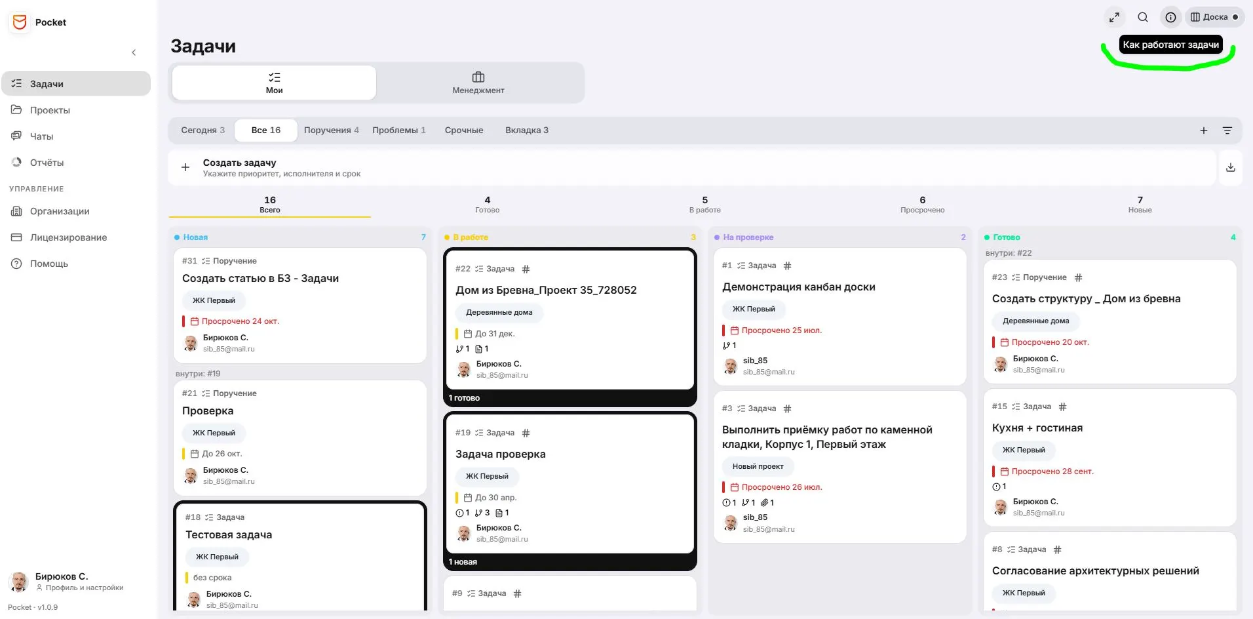The image size is (1253, 619).
Task: Filter by Новые counter 7
Action: pos(1140,205)
